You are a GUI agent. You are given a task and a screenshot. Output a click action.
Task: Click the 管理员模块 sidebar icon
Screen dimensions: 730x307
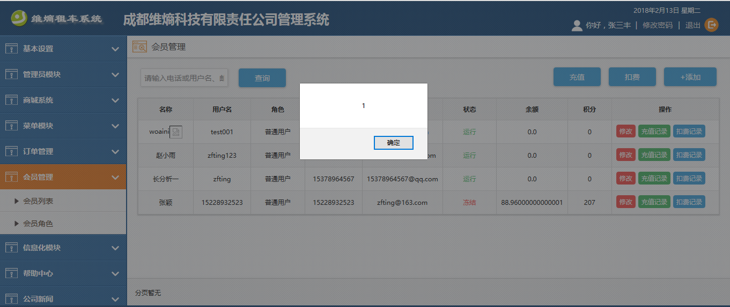click(x=11, y=74)
